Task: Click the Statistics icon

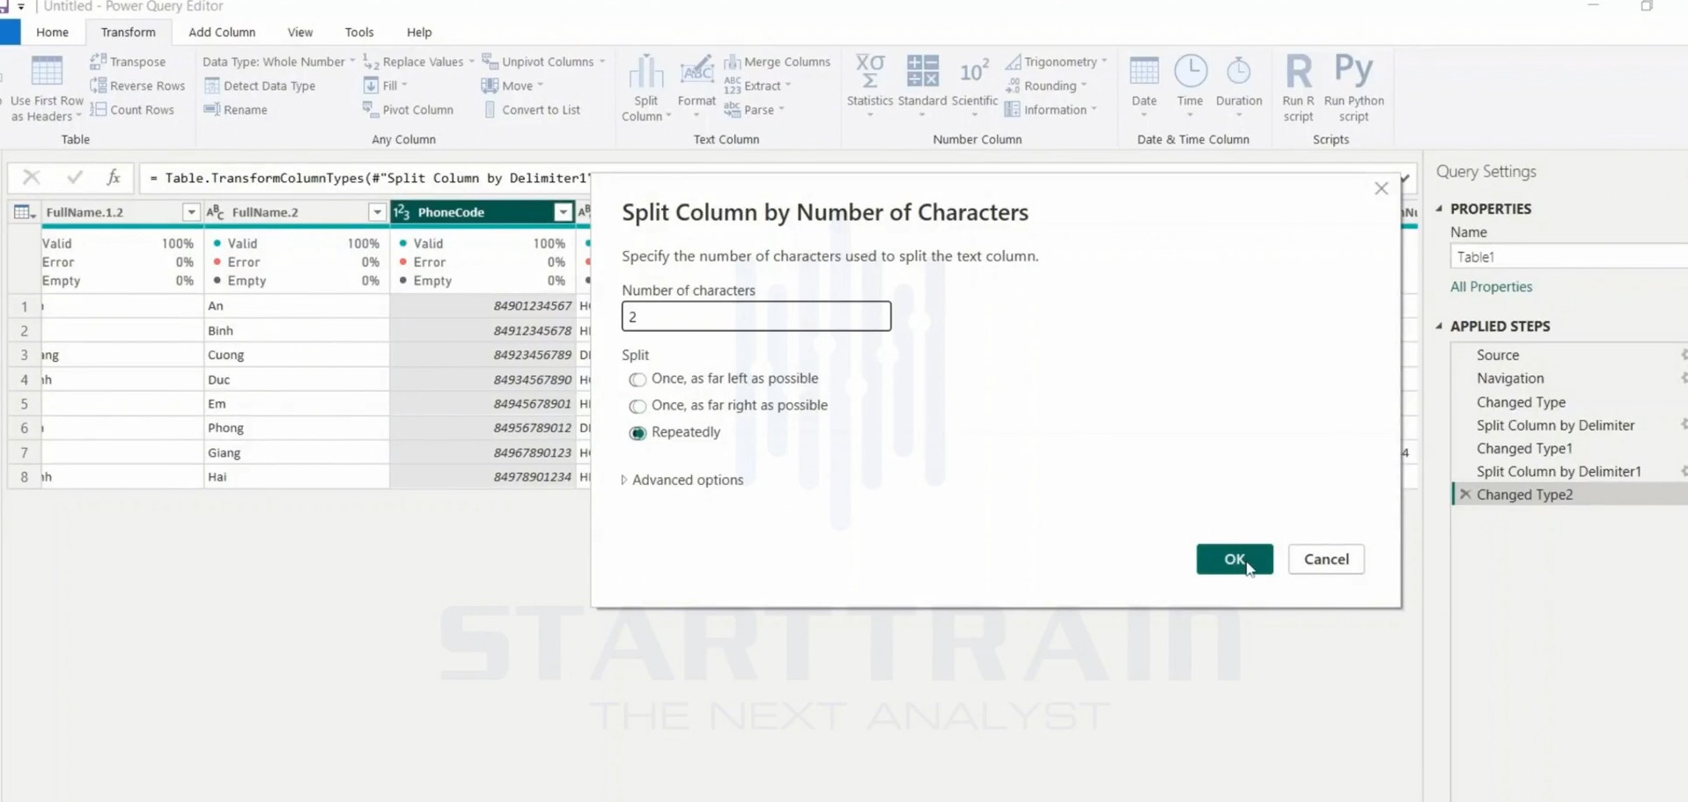Action: (870, 70)
